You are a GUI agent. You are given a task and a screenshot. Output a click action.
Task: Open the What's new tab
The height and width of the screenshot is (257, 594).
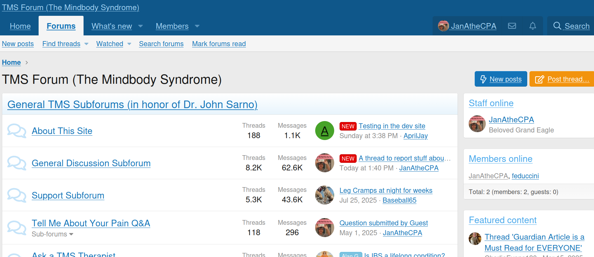pyautogui.click(x=112, y=26)
